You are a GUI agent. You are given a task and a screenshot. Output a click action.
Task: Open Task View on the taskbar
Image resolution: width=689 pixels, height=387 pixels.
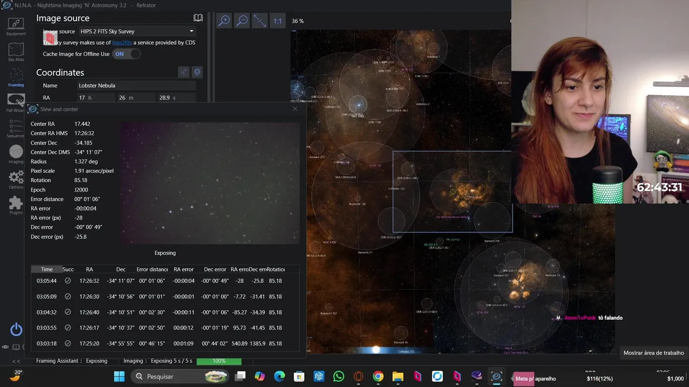point(240,376)
